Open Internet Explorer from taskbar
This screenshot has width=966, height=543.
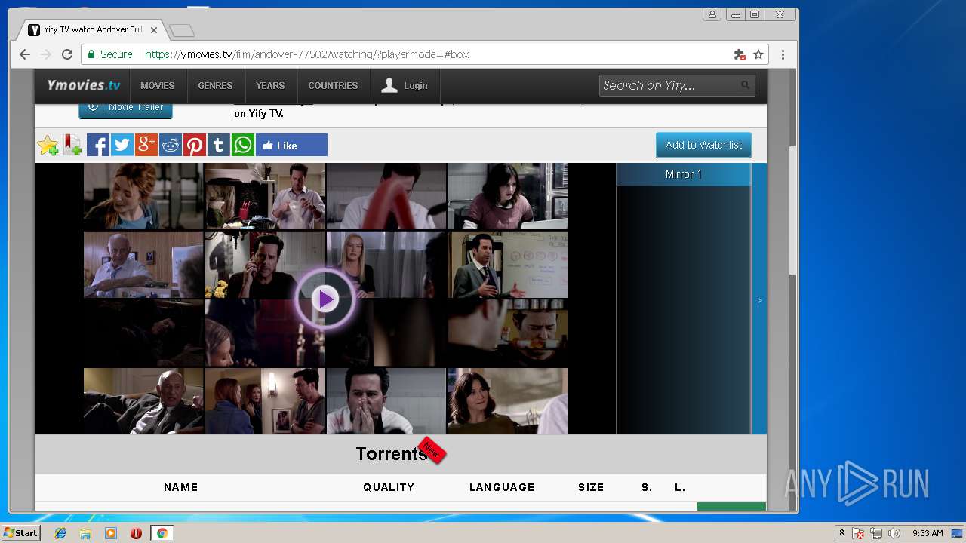pyautogui.click(x=60, y=533)
